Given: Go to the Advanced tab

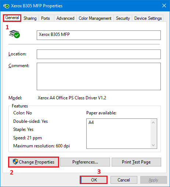Looking at the screenshot, I should (x=65, y=18).
